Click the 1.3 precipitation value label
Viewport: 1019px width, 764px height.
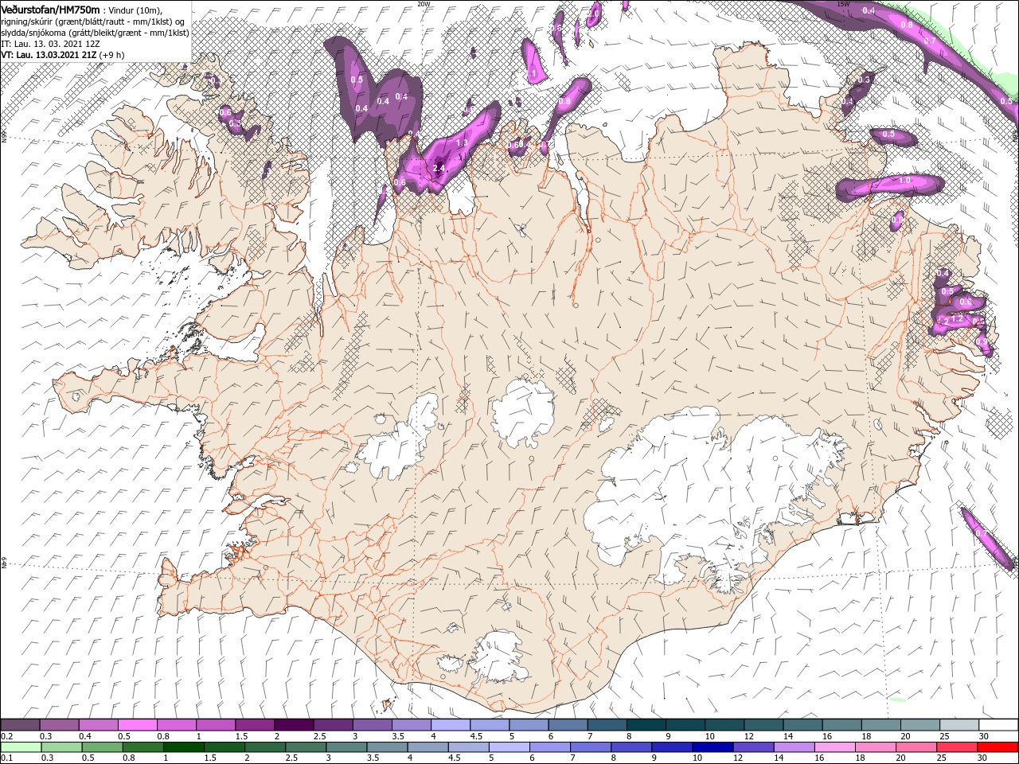coord(462,143)
